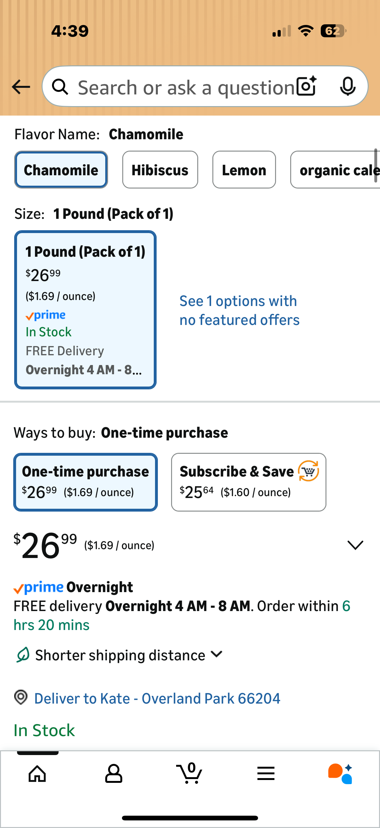Select the 1 Pound size card

click(85, 309)
